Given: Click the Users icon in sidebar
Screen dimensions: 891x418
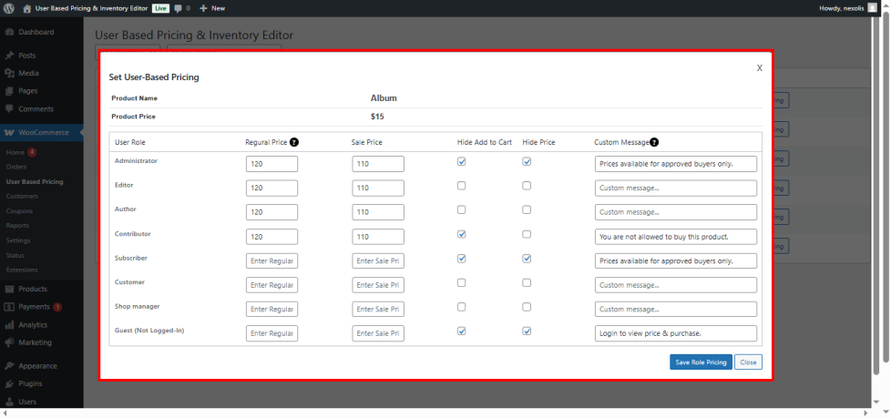Looking at the screenshot, I should point(9,402).
